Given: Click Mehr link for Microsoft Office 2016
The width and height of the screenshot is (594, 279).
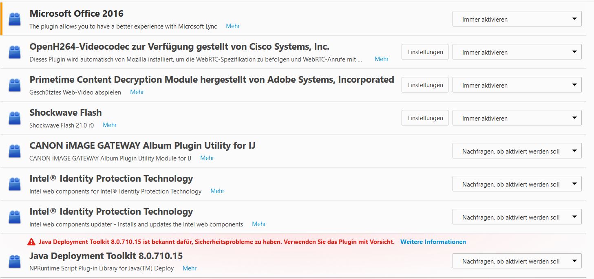Looking at the screenshot, I should [233, 26].
